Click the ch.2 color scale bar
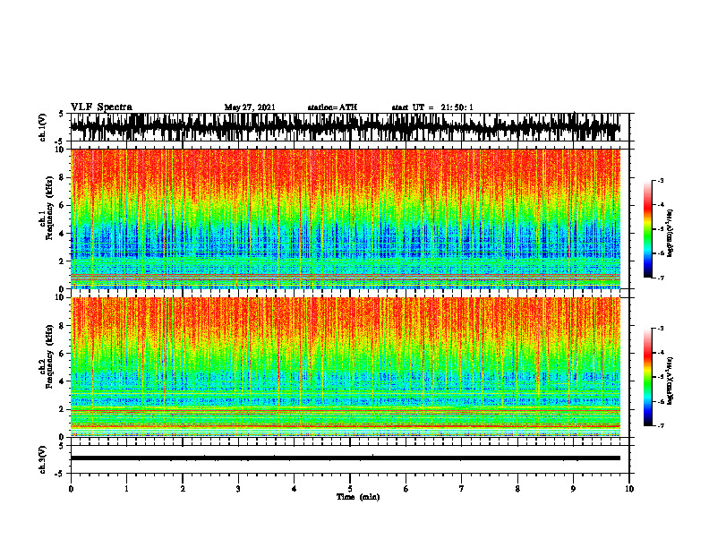Screen dimensions: 709x548 (x=647, y=377)
